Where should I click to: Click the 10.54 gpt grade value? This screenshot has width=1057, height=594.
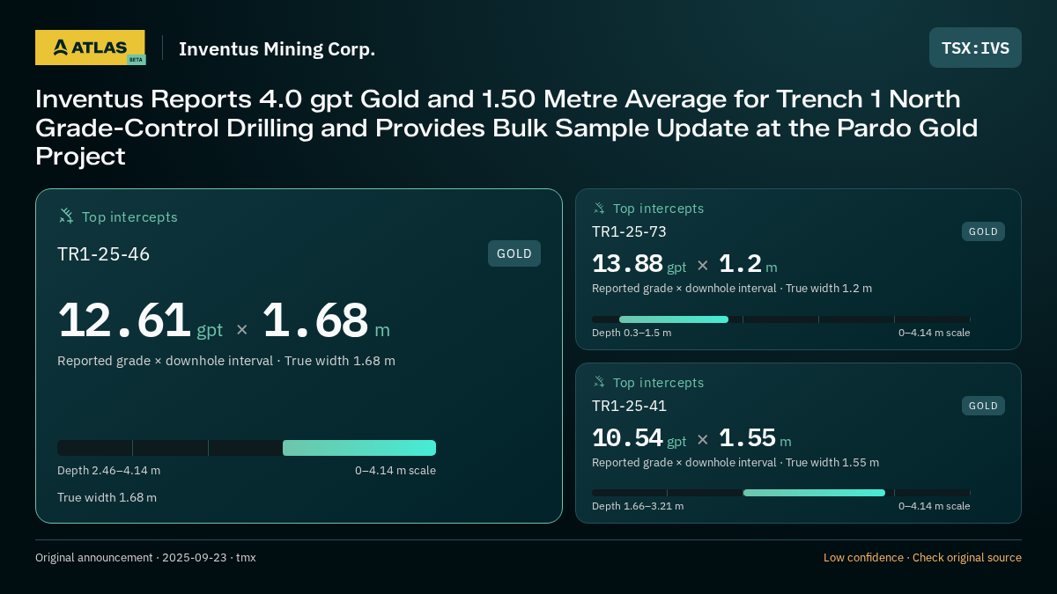[x=639, y=438]
